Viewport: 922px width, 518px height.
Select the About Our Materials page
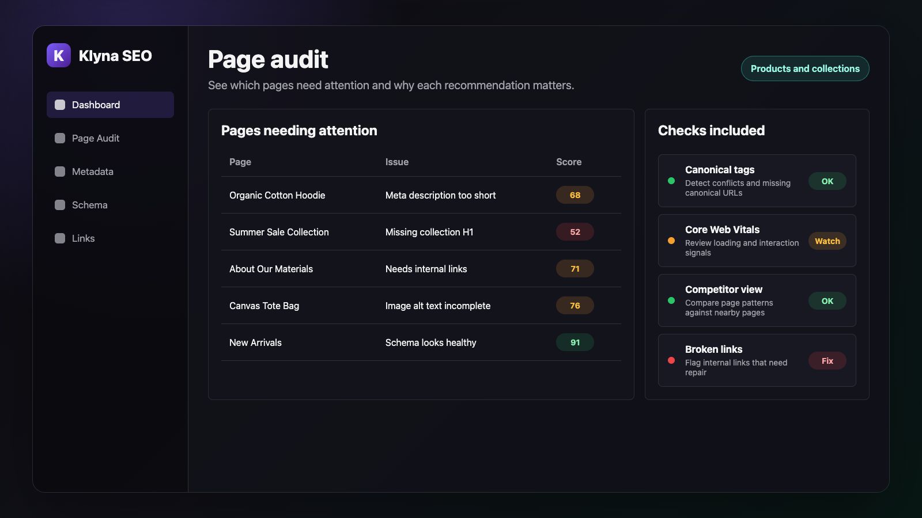click(271, 269)
